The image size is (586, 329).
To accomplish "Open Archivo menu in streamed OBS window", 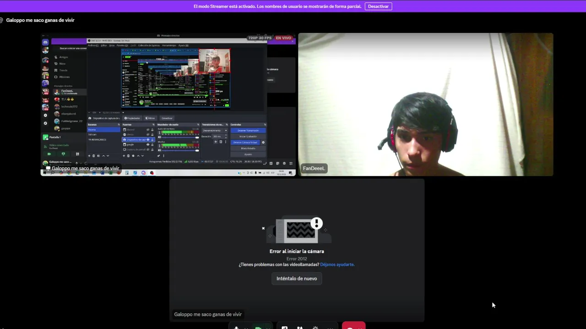I will [x=93, y=45].
